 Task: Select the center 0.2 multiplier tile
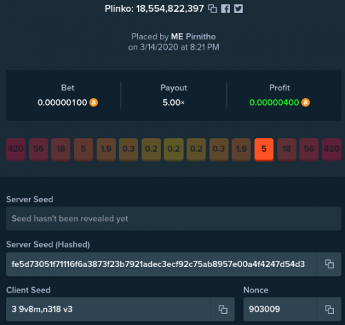[x=173, y=149]
